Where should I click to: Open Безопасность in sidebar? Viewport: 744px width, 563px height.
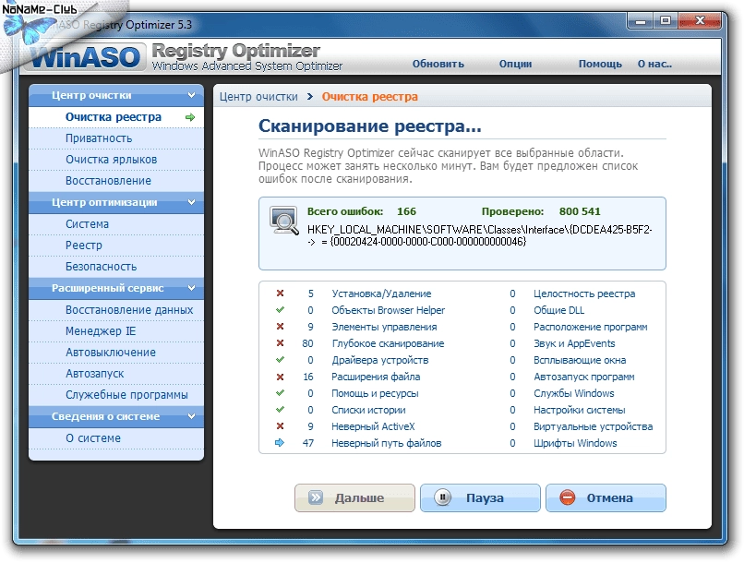[116, 267]
